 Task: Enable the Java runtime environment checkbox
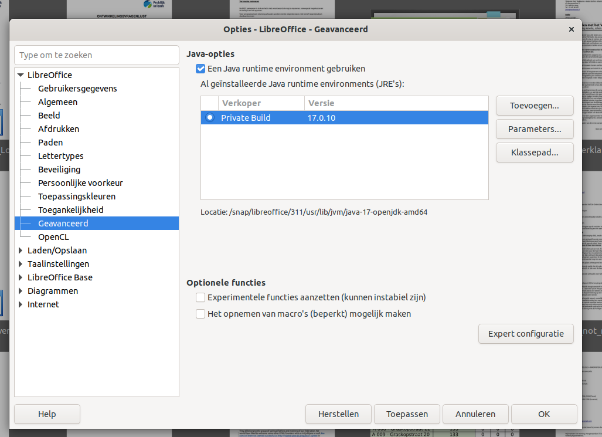[x=200, y=69]
